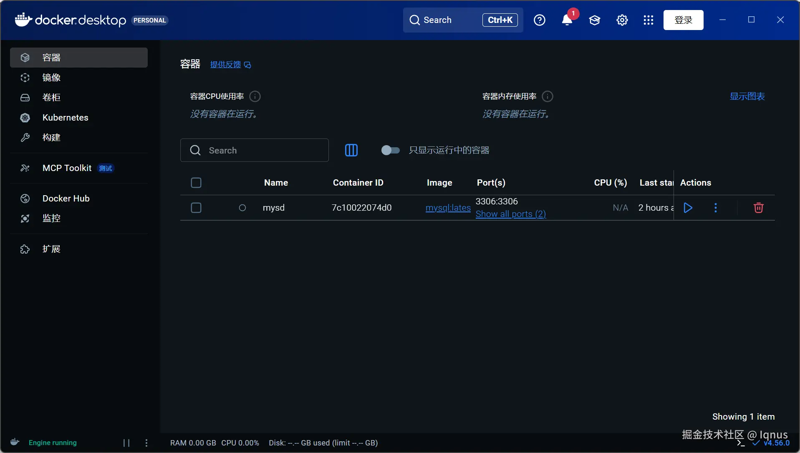Click the containers Search input field
This screenshot has height=453, width=800.
pos(254,150)
